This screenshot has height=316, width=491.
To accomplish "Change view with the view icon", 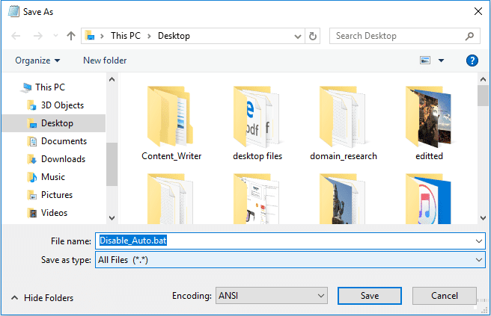I will 425,60.
